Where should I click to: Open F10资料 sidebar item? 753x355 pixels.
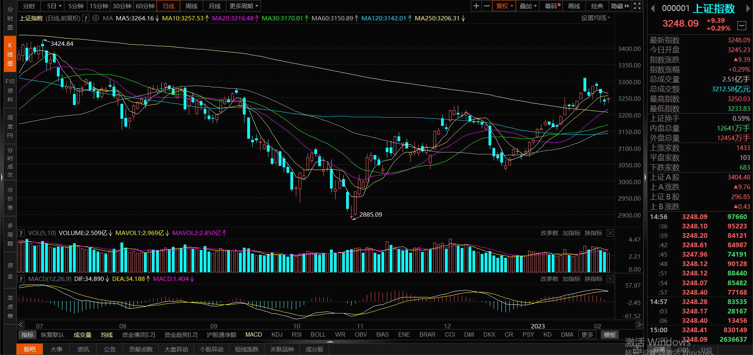tap(10, 91)
